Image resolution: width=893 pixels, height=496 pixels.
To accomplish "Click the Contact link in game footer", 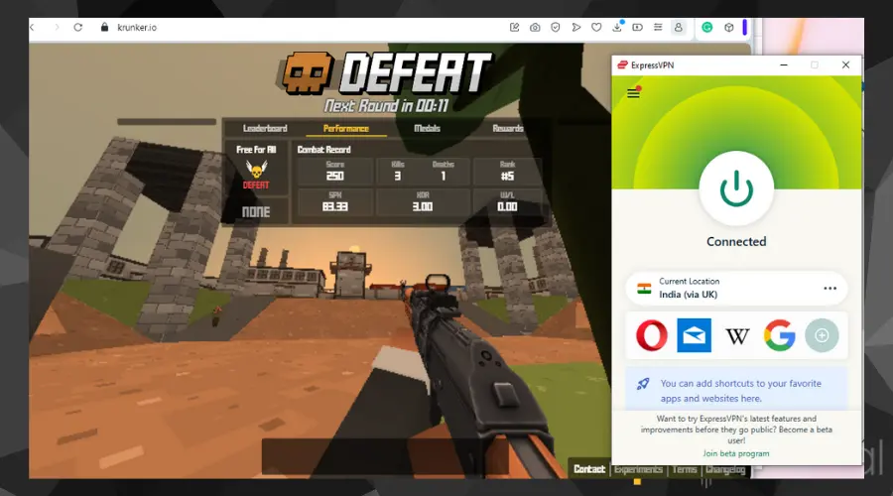I will point(588,469).
